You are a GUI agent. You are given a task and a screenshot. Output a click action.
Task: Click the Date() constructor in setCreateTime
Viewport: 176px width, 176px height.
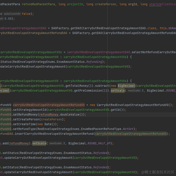[50, 124]
